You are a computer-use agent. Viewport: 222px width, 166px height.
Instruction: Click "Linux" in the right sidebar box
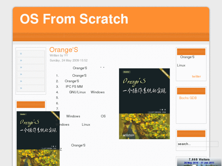point(181,65)
